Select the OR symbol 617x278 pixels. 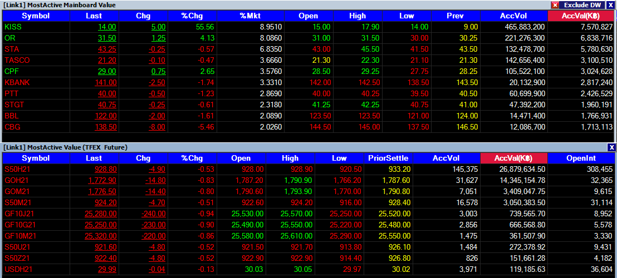pos(9,38)
